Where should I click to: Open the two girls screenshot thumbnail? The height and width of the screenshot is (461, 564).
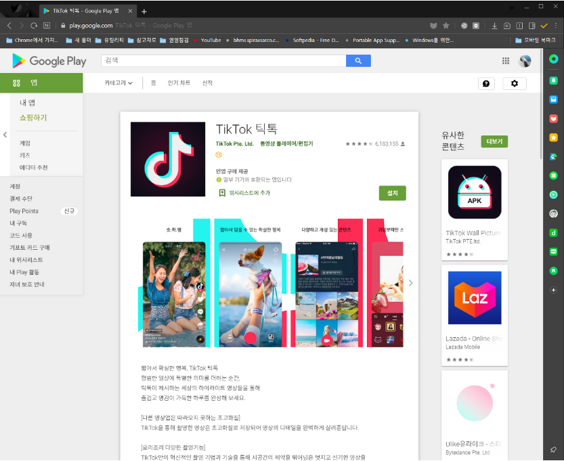(174, 283)
